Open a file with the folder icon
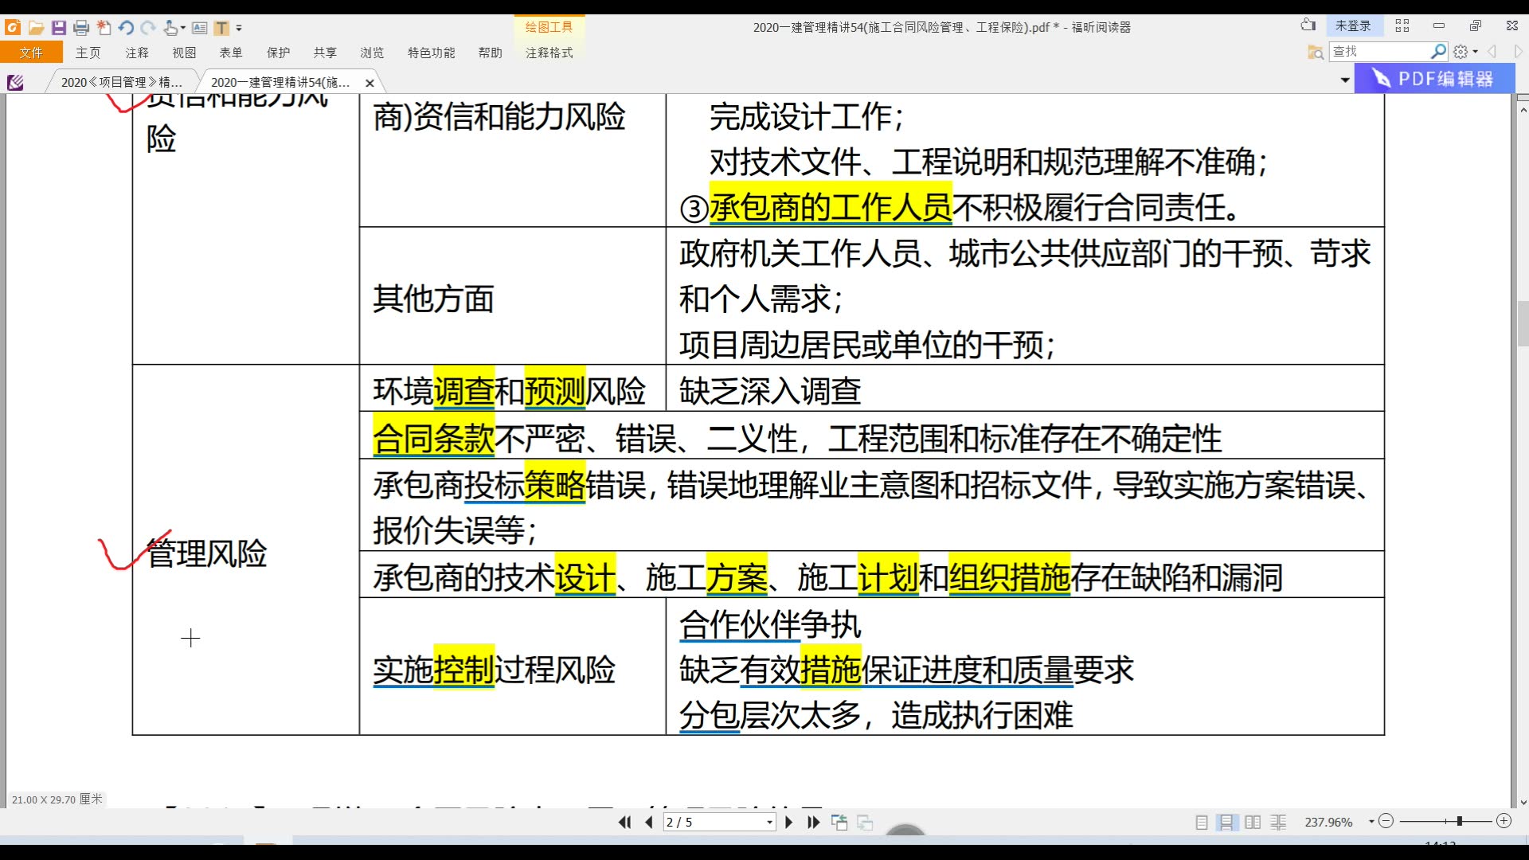Screen dimensions: 1529x860 pos(36,28)
